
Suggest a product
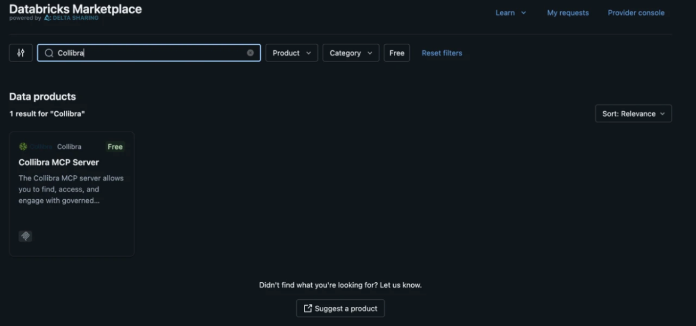341,308
